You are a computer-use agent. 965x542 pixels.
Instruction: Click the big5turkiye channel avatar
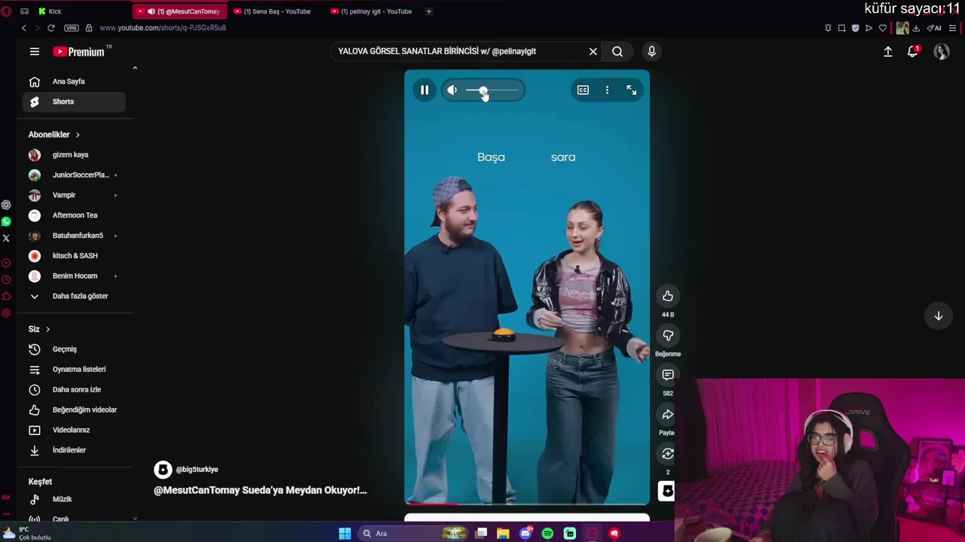click(163, 470)
